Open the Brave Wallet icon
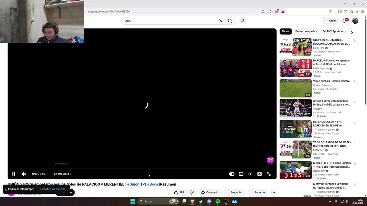Image resolution: width=367 pixels, height=206 pixels. 345,11
